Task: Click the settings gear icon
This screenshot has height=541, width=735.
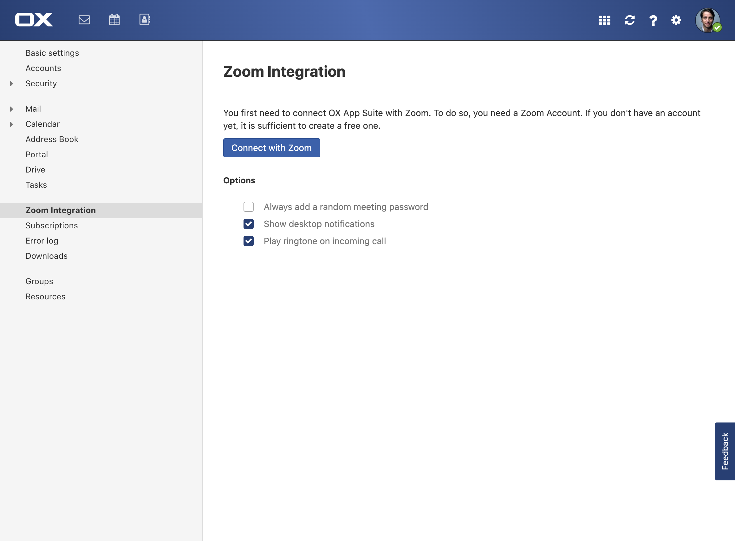Action: (676, 20)
